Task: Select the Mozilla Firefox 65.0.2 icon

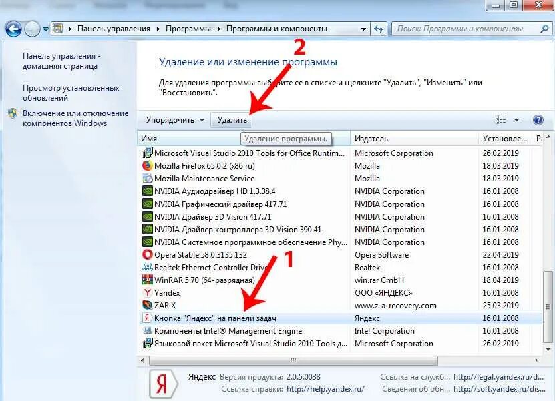Action: point(147,165)
